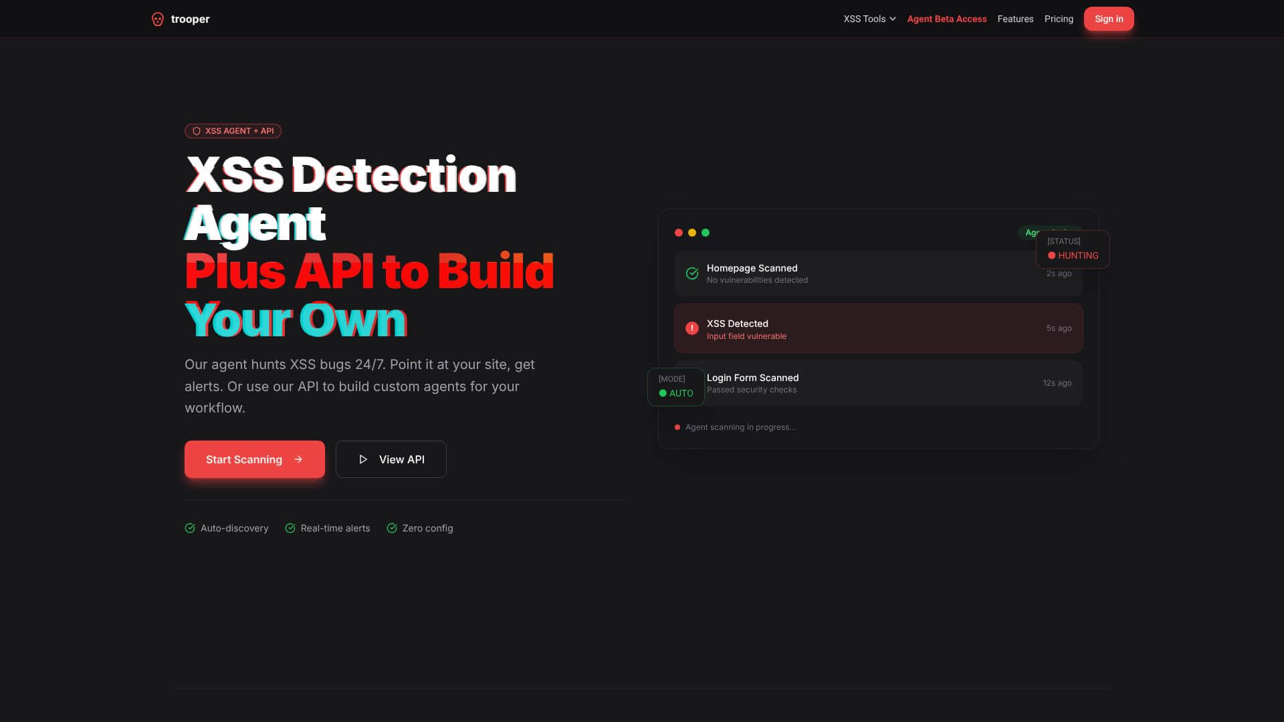The height and width of the screenshot is (722, 1284).
Task: Click the yellow window dot in agent panel
Action: [692, 233]
